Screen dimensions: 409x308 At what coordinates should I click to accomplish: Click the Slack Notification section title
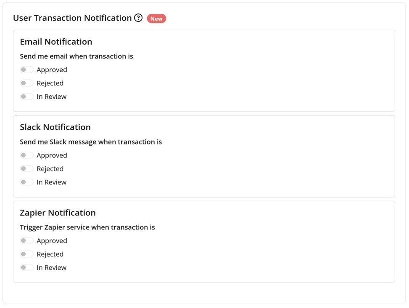click(55, 127)
